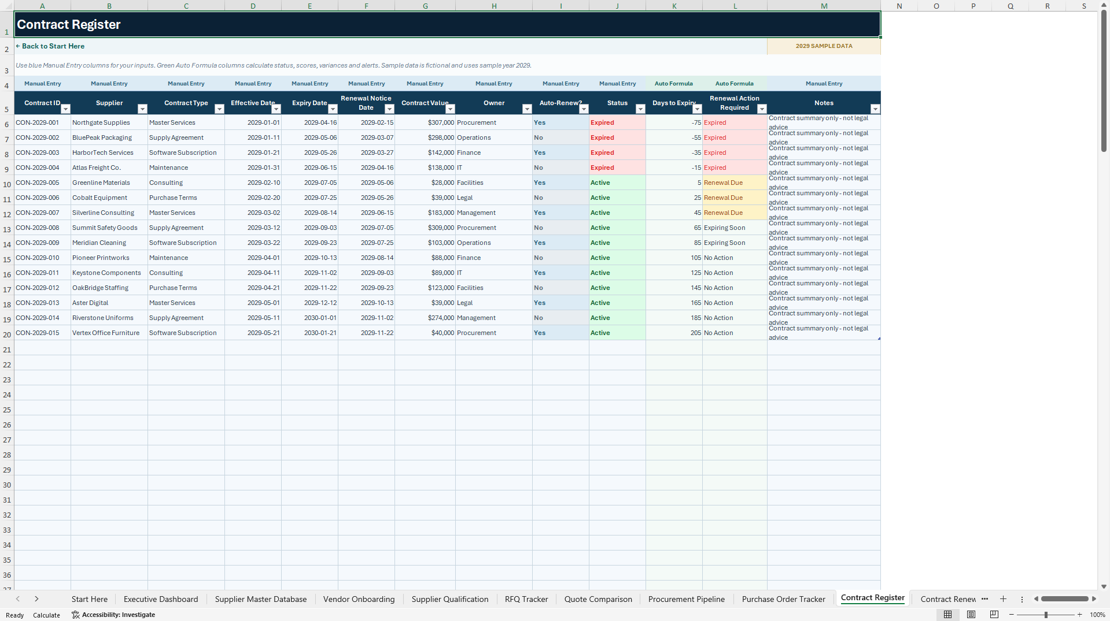Screen dimensions: 1110x621
Task: Select the Expired status for CON-2029-004
Action: pos(617,168)
